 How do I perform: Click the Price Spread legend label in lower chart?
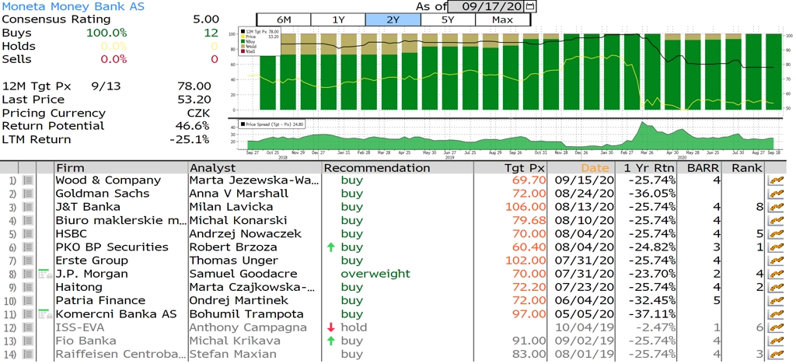[x=274, y=124]
